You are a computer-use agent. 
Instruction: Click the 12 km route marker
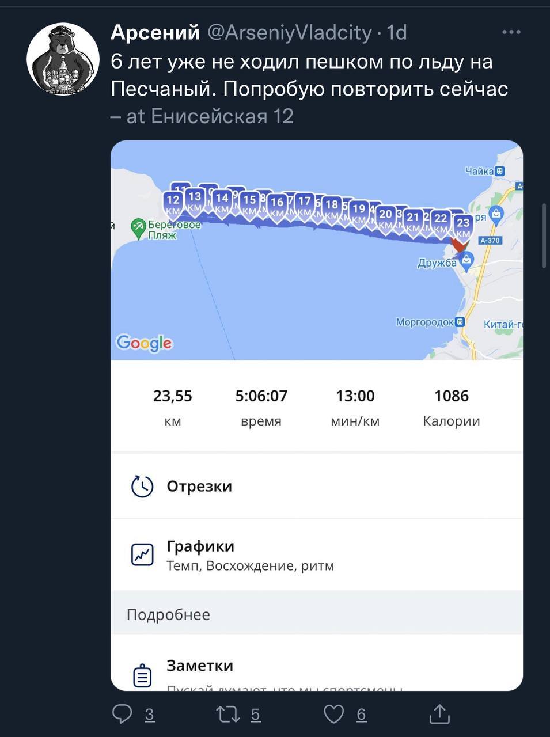pyautogui.click(x=172, y=203)
